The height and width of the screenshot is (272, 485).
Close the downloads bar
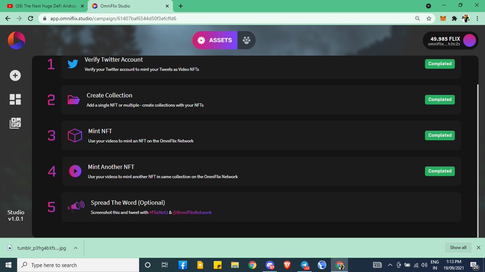pyautogui.click(x=479, y=247)
